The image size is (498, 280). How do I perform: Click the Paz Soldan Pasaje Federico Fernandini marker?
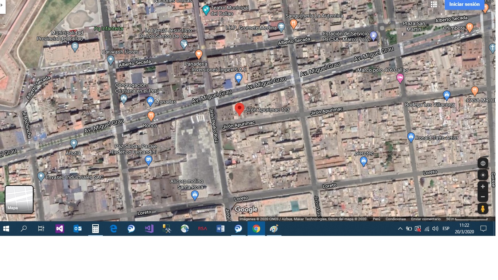click(148, 160)
